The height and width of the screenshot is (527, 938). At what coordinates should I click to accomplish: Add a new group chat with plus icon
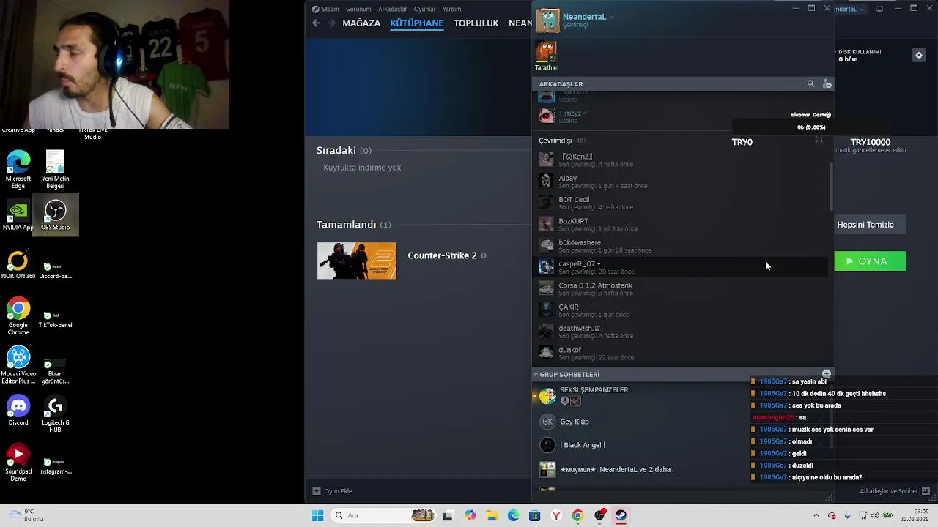(827, 374)
